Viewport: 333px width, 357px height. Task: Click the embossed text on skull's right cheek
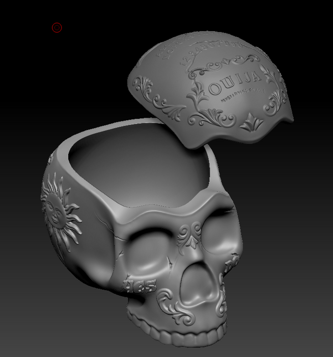click(231, 263)
